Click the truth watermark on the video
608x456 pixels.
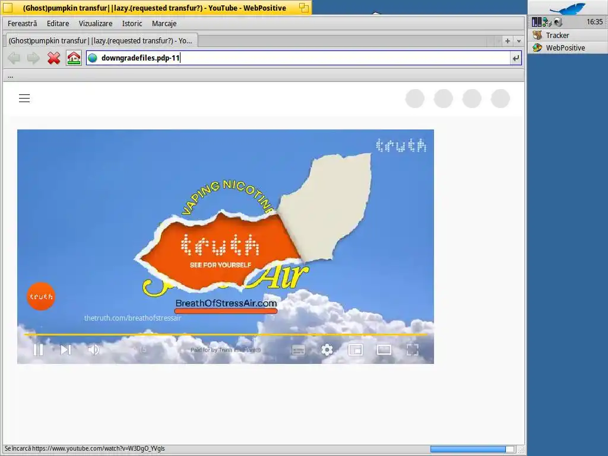[401, 145]
